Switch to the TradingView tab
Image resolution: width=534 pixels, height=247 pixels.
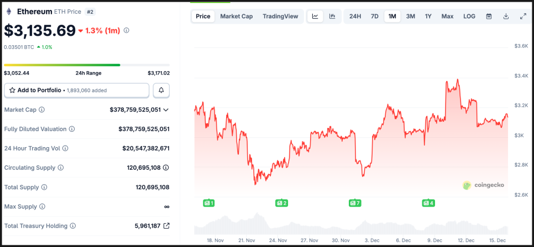280,16
